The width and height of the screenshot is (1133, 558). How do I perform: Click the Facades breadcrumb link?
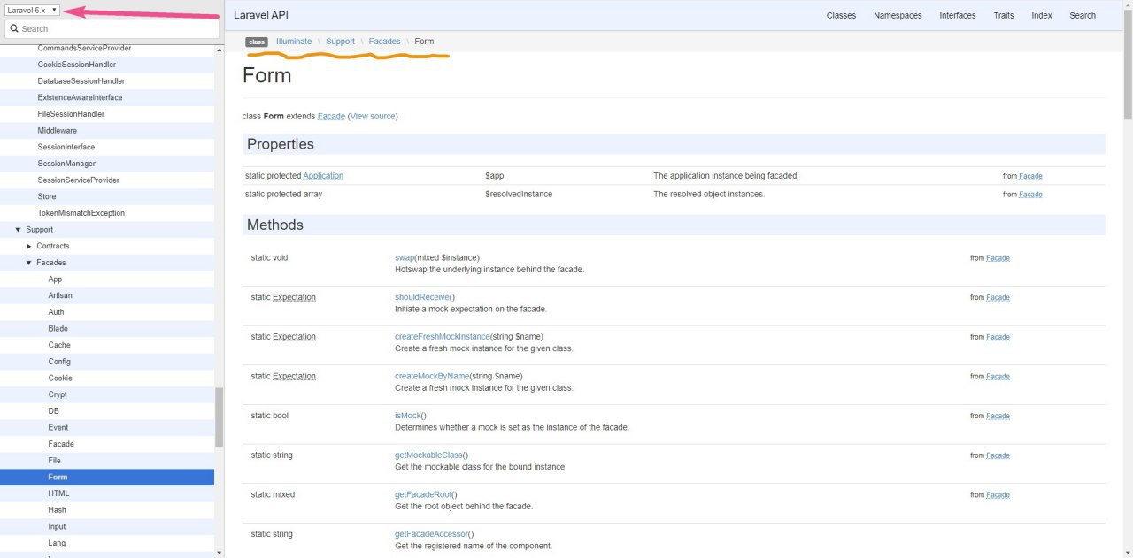(x=384, y=42)
